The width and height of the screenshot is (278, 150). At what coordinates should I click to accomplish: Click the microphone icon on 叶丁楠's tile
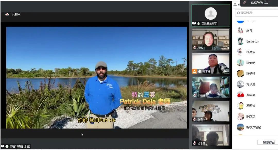pyautogui.click(x=200, y=71)
